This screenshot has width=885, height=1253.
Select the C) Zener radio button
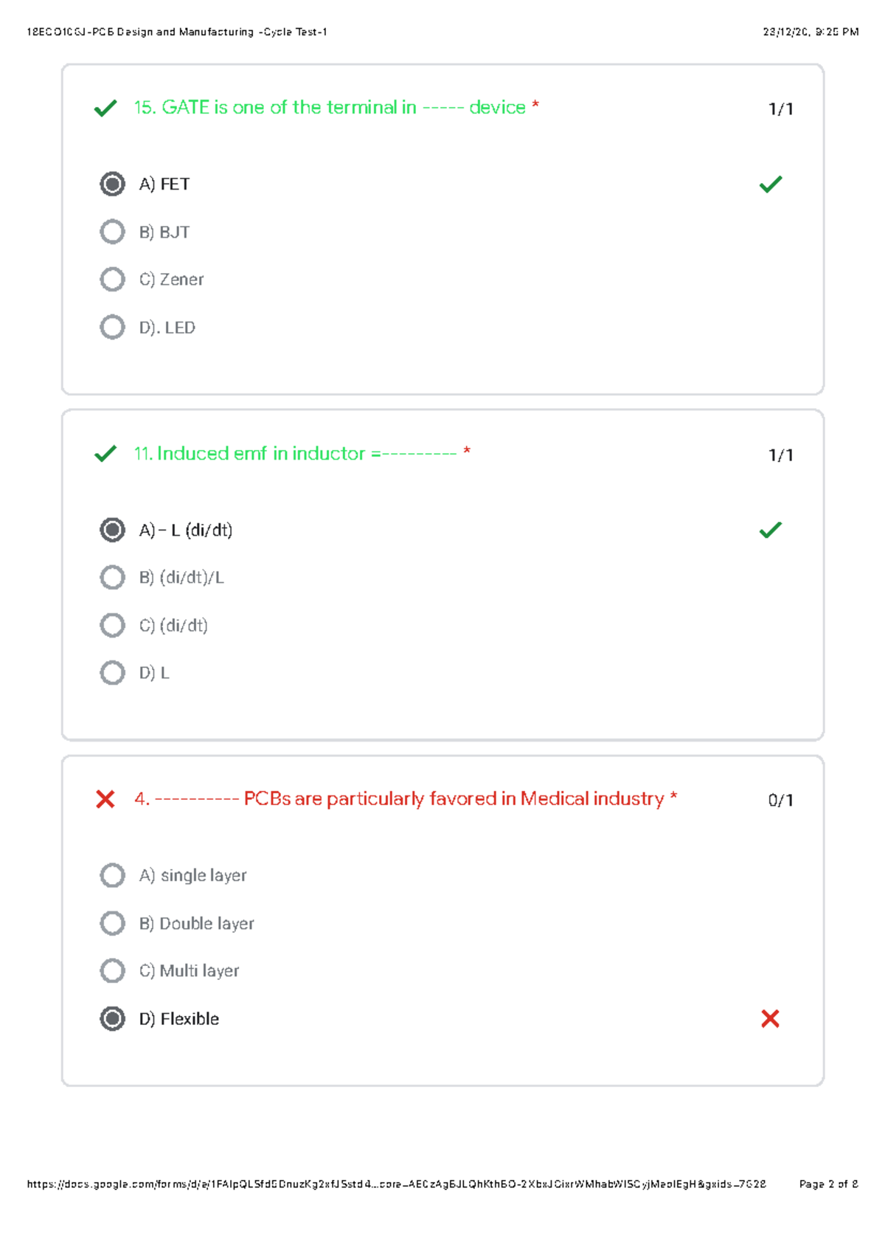click(x=112, y=279)
